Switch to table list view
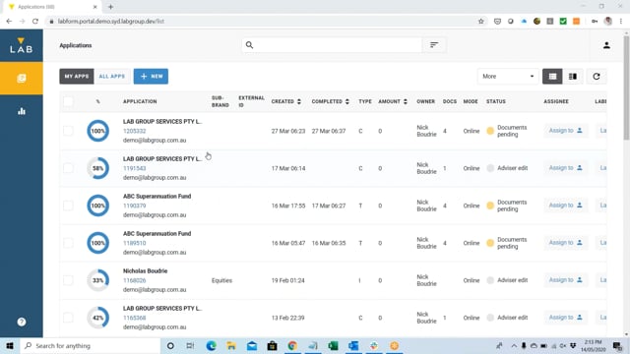630x354 pixels. [552, 77]
